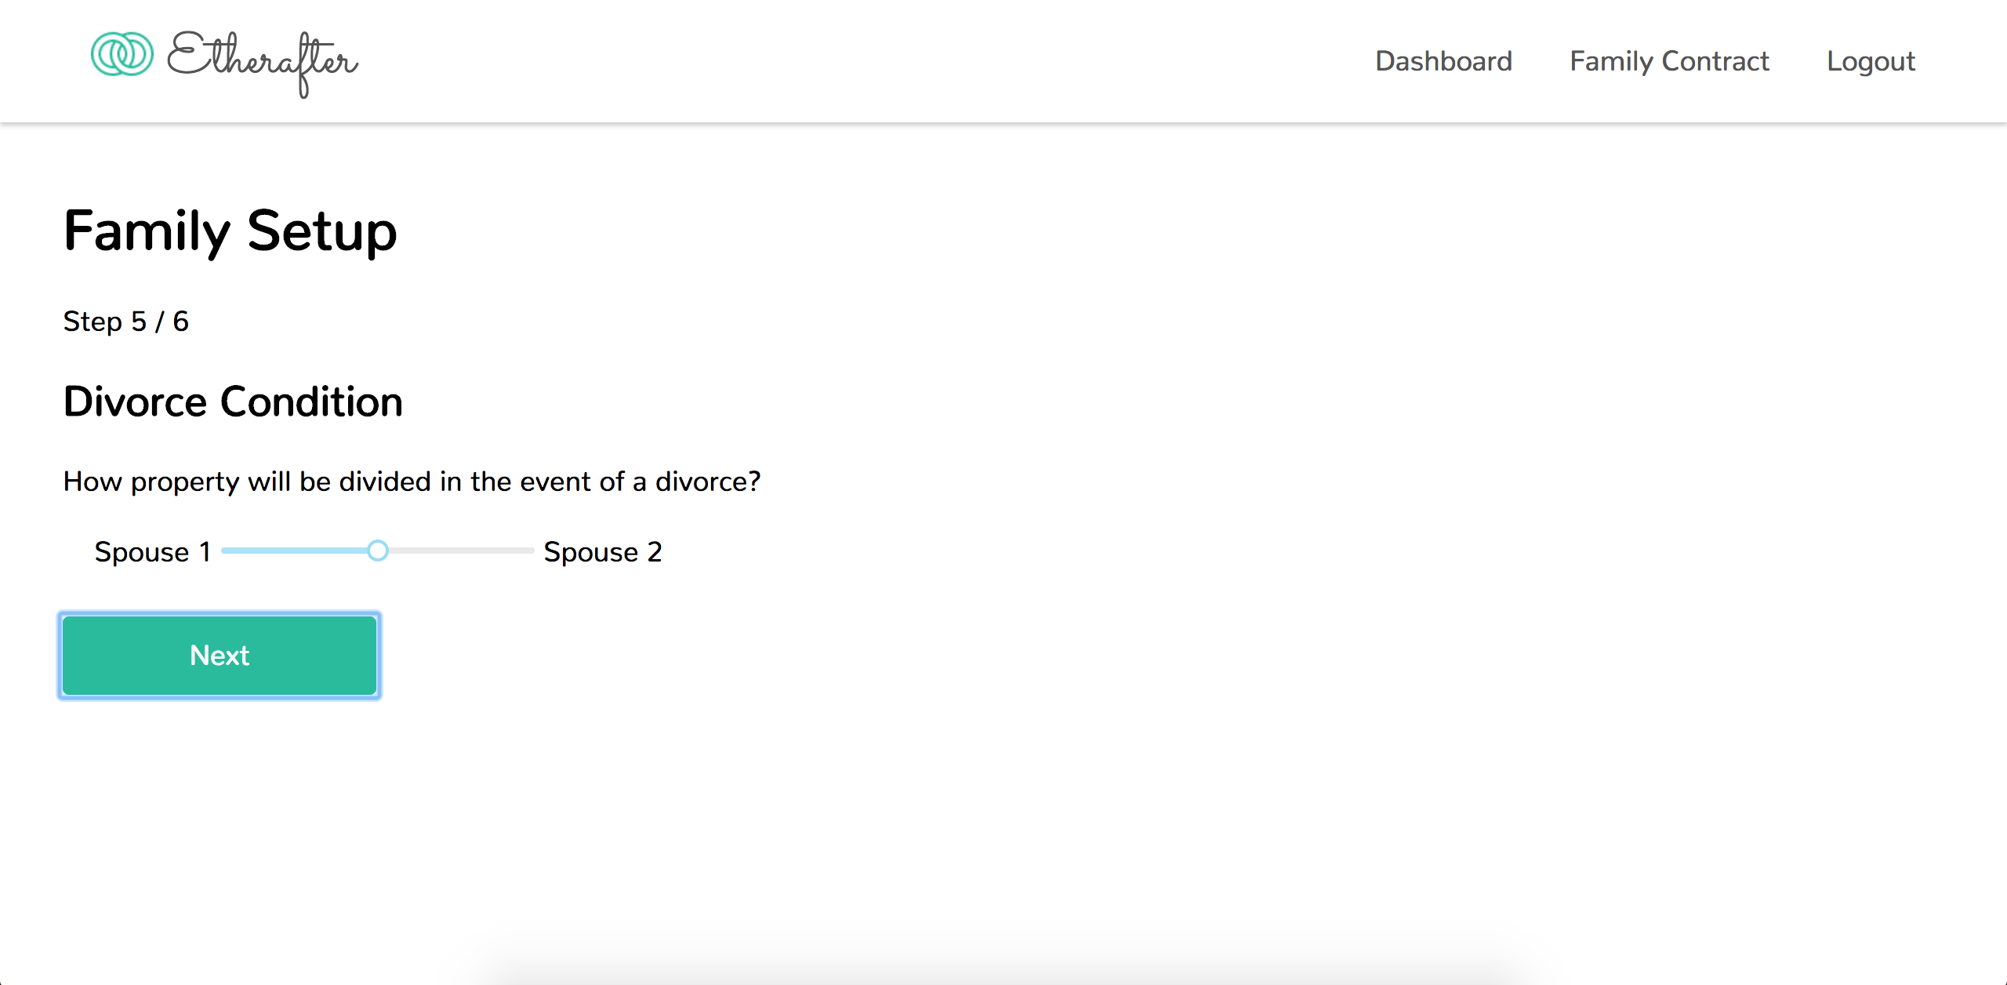Click the Spouse 2 label

point(602,552)
